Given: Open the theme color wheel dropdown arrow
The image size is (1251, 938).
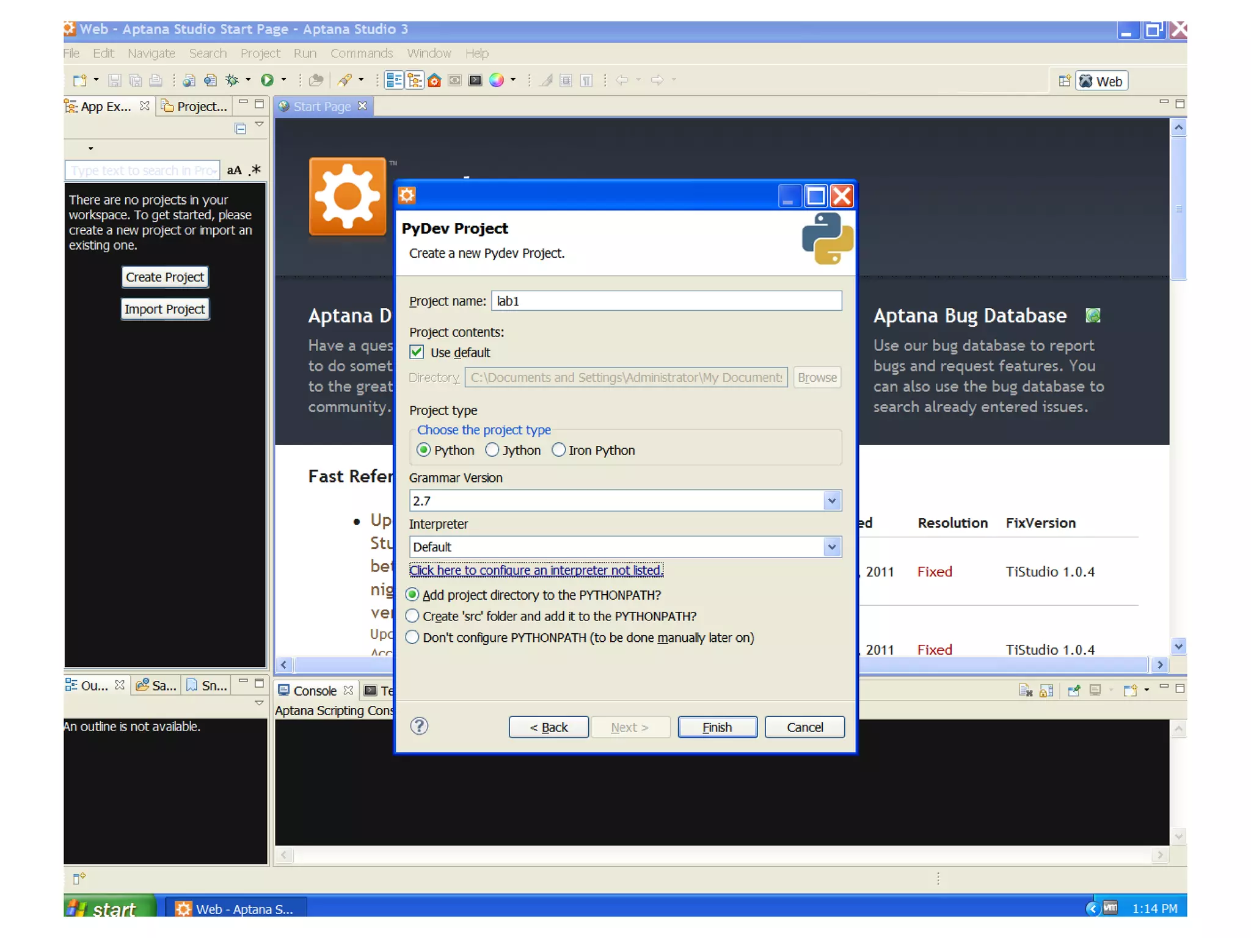Looking at the screenshot, I should tap(512, 80).
